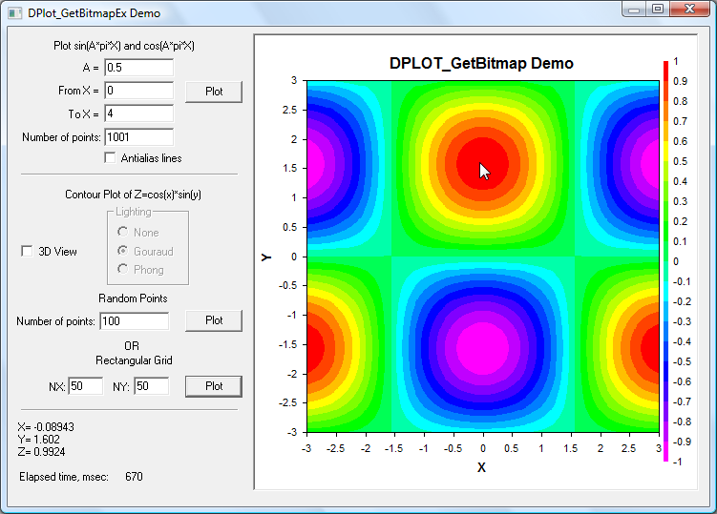Click Plot button for Rectangular Grid
The height and width of the screenshot is (514, 717).
[x=214, y=386]
